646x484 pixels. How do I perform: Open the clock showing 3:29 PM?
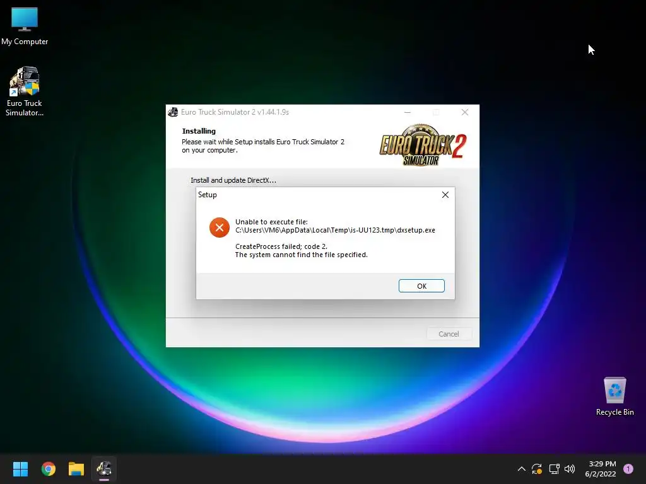[x=601, y=469]
